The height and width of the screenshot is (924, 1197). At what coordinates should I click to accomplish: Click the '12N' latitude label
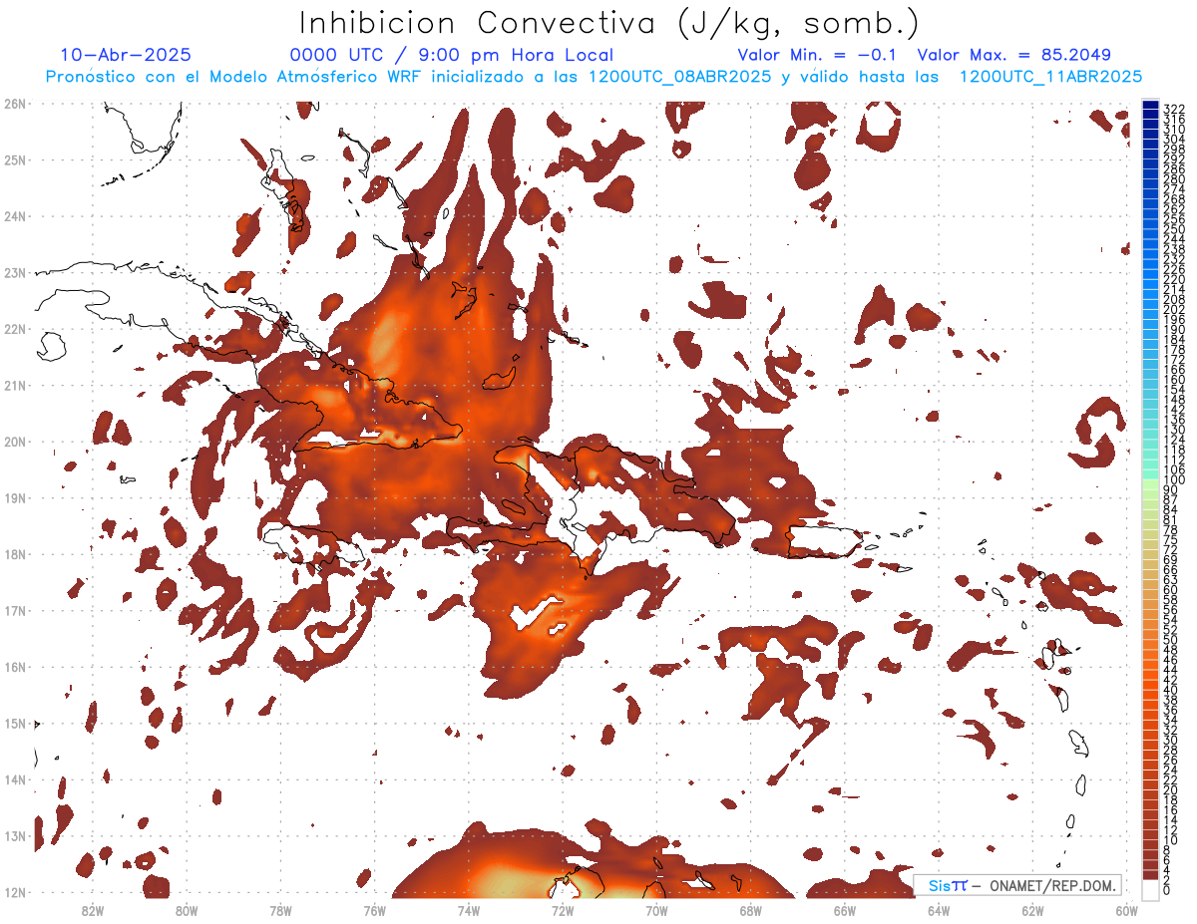[15, 892]
